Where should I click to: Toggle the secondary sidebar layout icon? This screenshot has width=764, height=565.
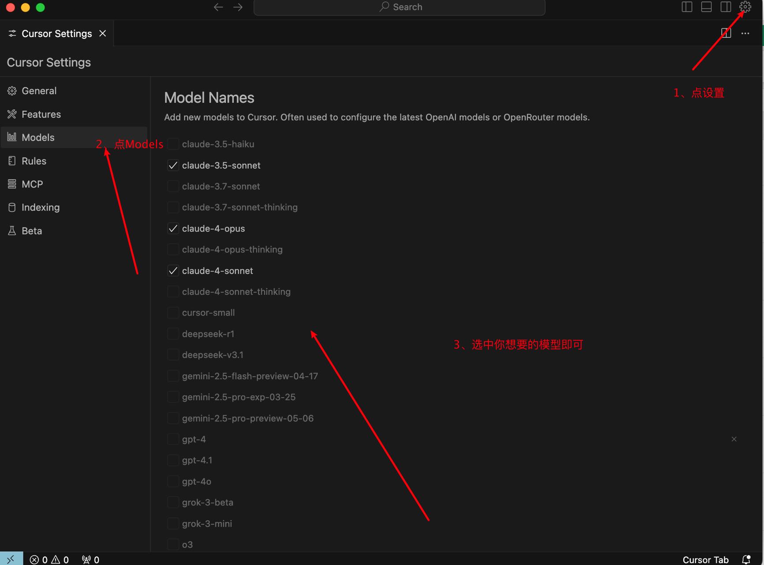coord(726,7)
